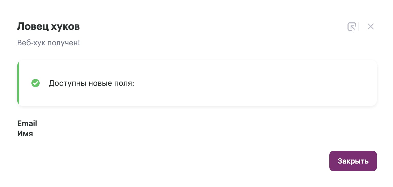393x187 pixels.
Task: Click the green accent stripe of notification card
Action: tap(18, 83)
